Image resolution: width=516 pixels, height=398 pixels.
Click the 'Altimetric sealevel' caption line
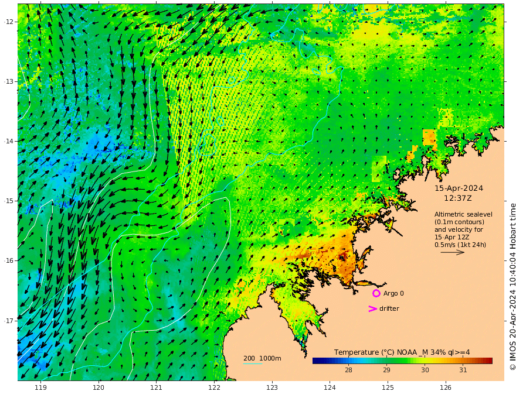(463, 214)
